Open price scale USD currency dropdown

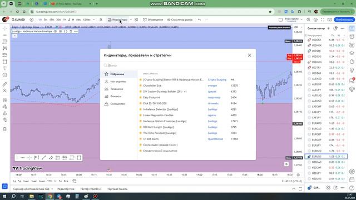[x=298, y=27]
